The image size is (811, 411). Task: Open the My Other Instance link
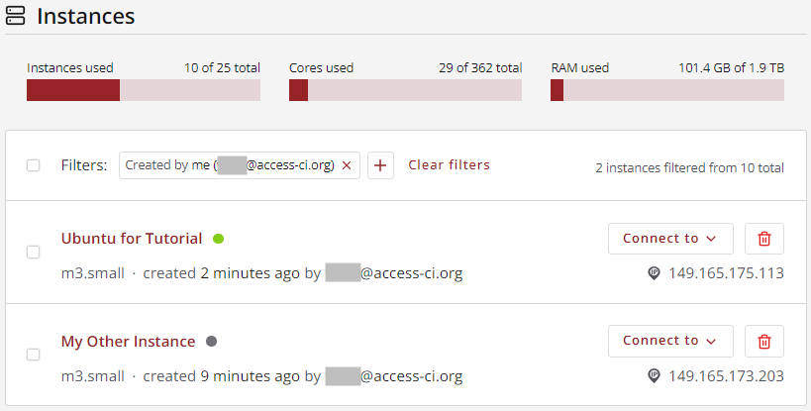(x=128, y=342)
